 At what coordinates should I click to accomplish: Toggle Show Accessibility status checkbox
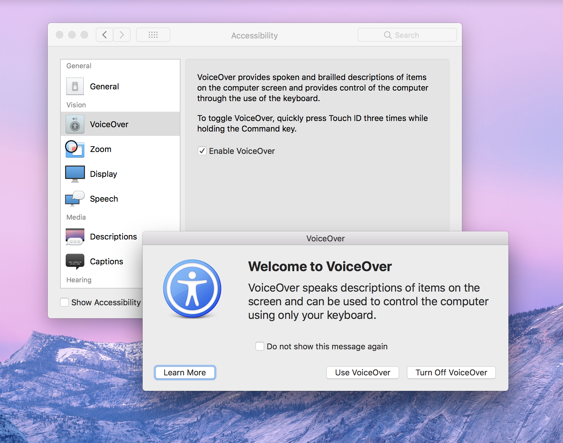click(64, 302)
